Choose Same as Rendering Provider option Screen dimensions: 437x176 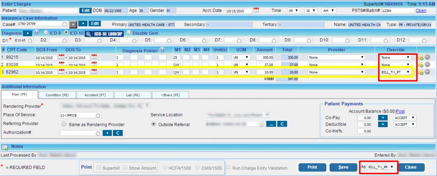pos(64,124)
